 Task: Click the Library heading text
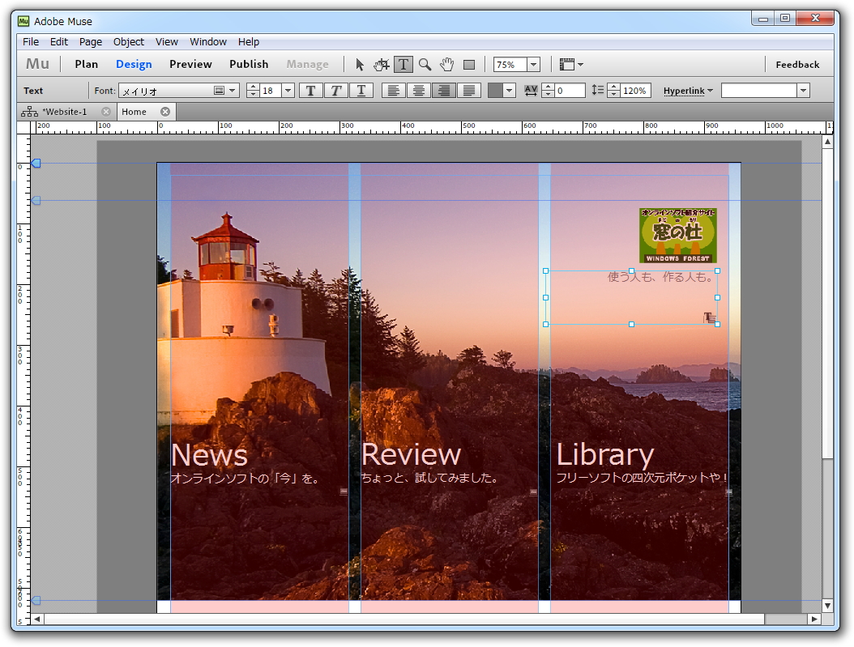(604, 454)
